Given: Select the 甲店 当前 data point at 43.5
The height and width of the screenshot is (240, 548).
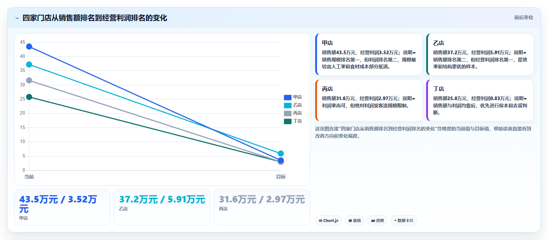Looking at the screenshot, I should coord(29,47).
